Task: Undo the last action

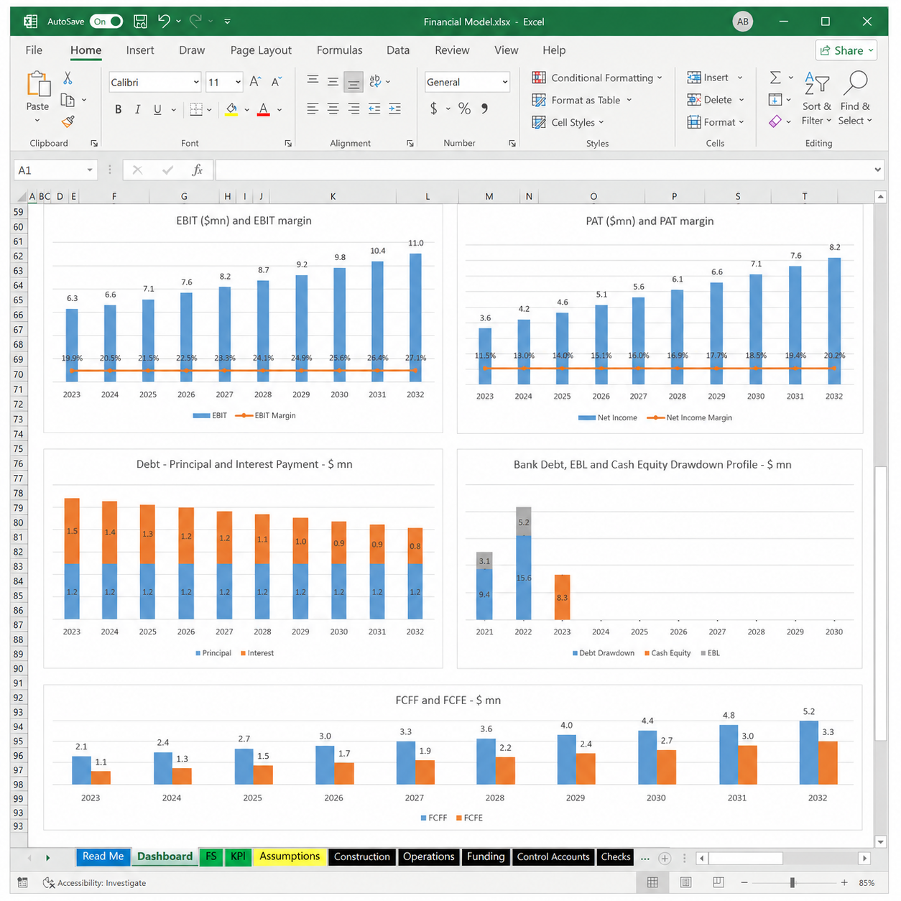Action: (x=164, y=22)
